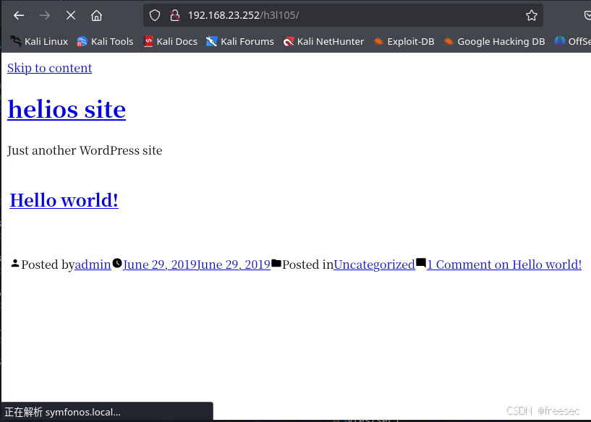Follow the Skip to content link

click(x=49, y=68)
